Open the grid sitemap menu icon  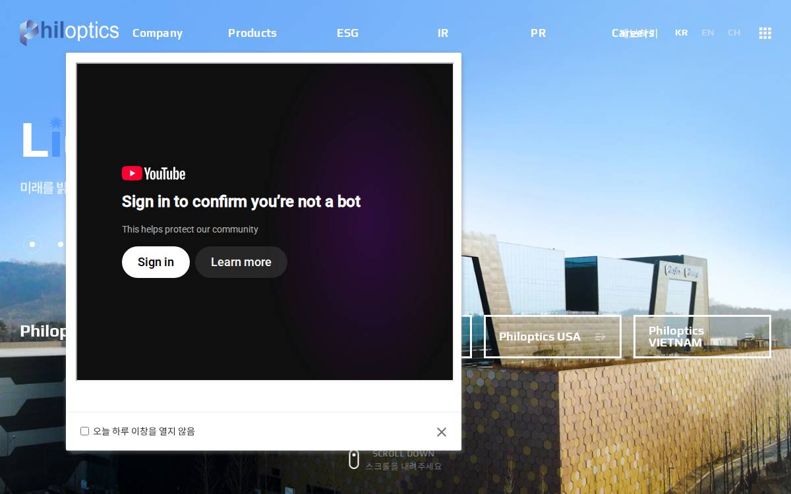point(765,33)
